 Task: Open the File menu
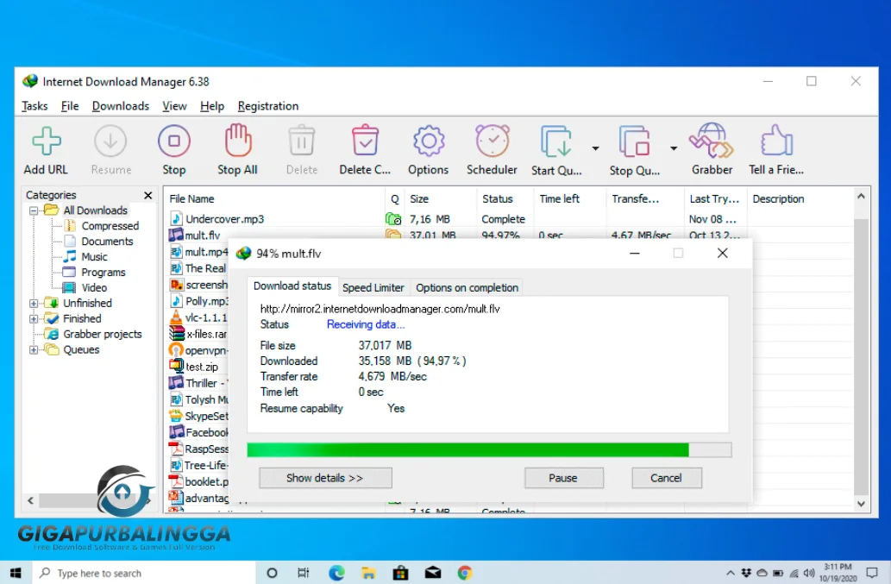pyautogui.click(x=70, y=106)
